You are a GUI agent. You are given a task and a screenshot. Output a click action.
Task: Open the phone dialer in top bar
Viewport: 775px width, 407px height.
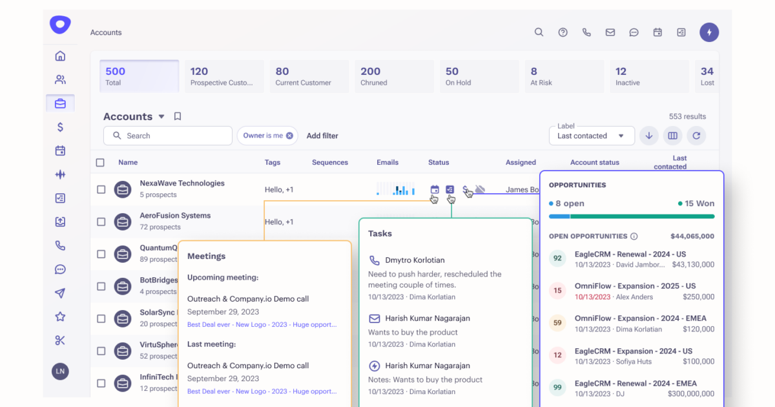click(x=586, y=32)
